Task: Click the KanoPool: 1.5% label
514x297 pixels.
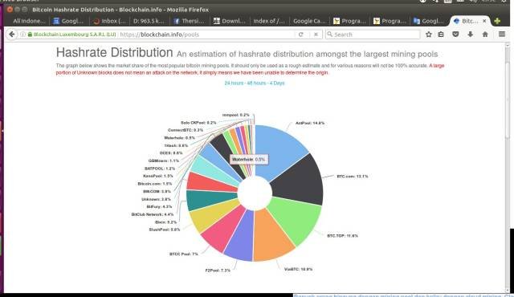Action: click(x=158, y=176)
